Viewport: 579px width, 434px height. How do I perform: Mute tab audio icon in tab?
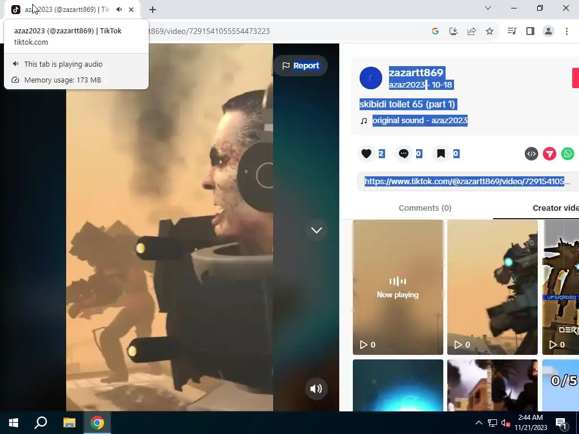point(119,10)
